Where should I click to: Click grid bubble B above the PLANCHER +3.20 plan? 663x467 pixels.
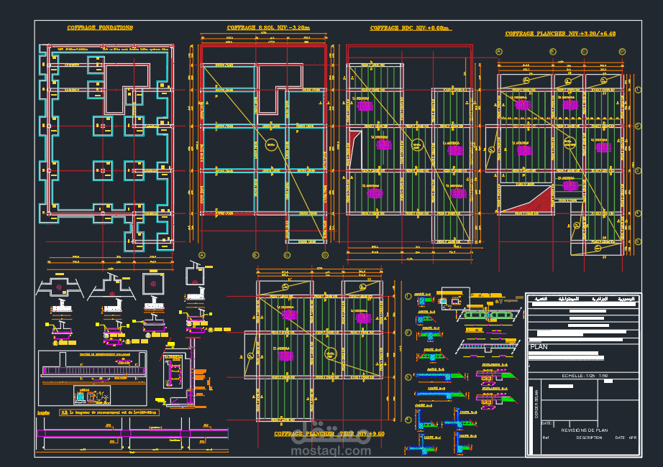coord(553,52)
